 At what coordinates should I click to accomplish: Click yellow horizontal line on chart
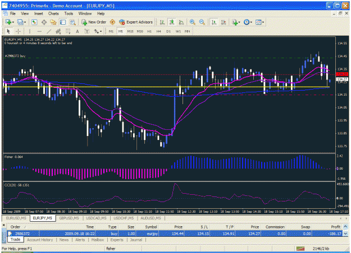[166, 87]
